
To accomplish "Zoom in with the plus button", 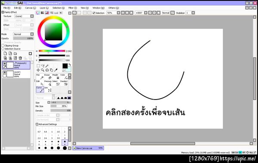I will click(127, 13).
